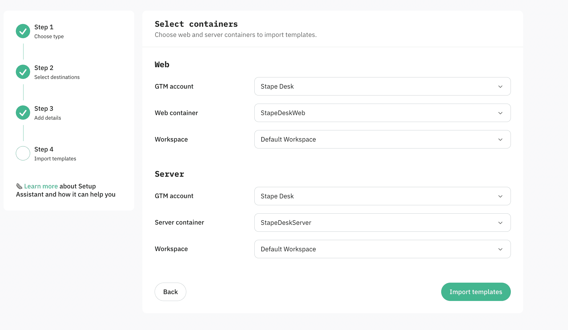Click the Step 1 green checkmark icon
This screenshot has height=330, width=568.
(x=23, y=31)
